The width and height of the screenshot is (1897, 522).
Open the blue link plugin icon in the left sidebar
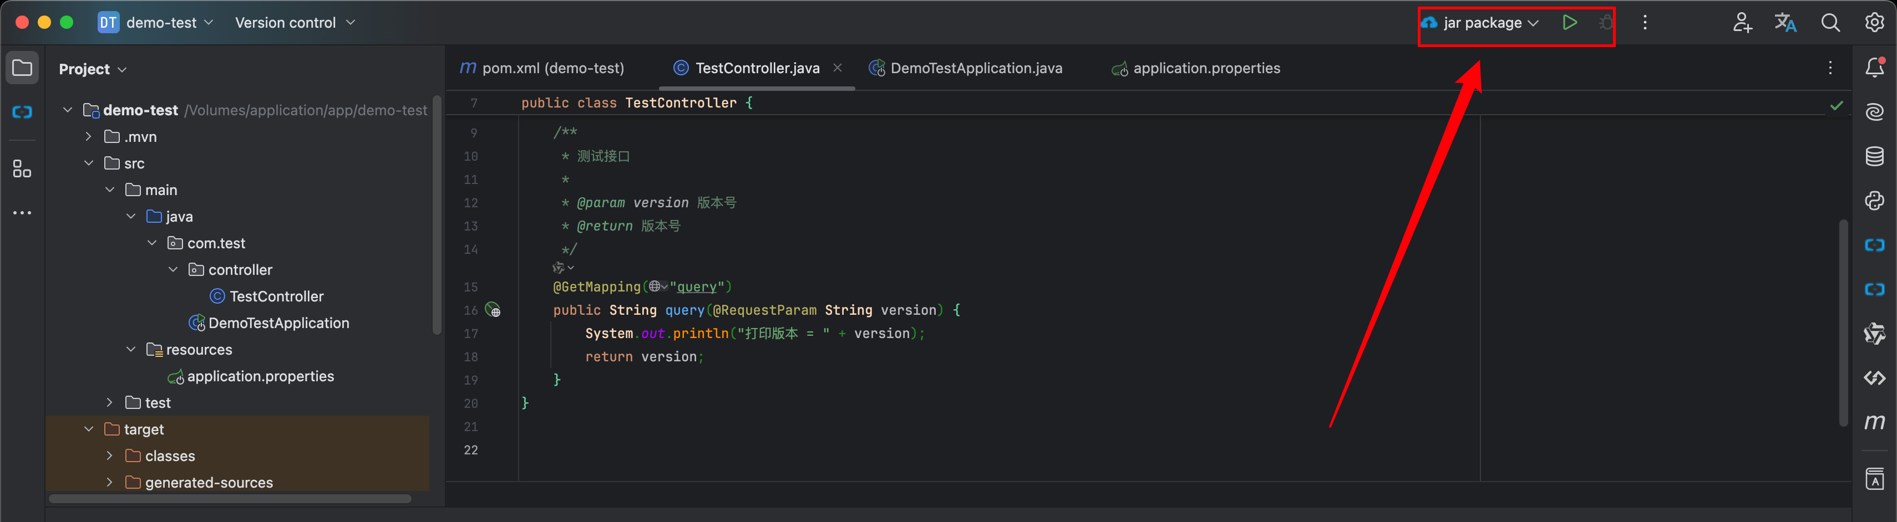click(x=22, y=112)
